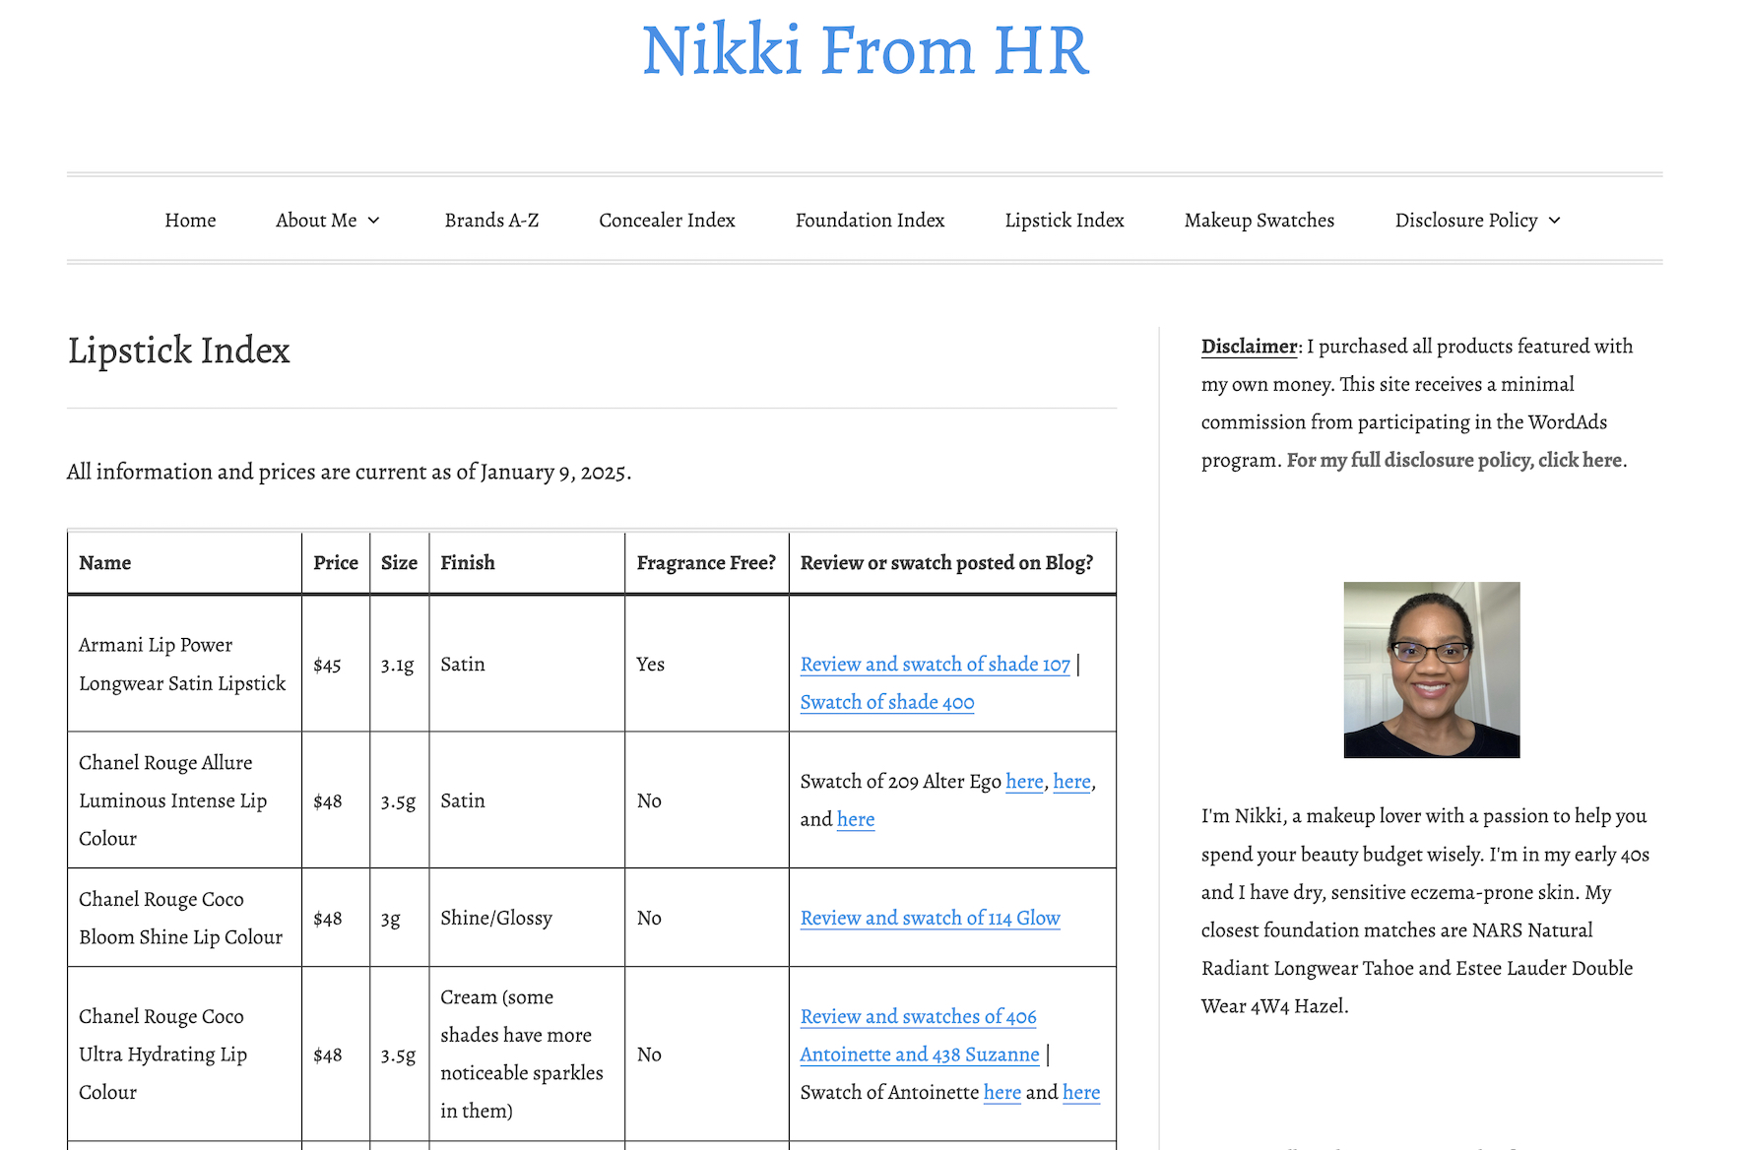1745x1150 pixels.
Task: Click the full disclosure policy link
Action: pyautogui.click(x=1454, y=460)
